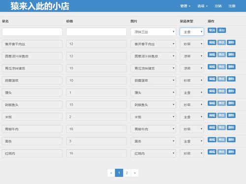Click the 猿来入此的小店 site title
246x184 pixels.
click(x=40, y=6)
